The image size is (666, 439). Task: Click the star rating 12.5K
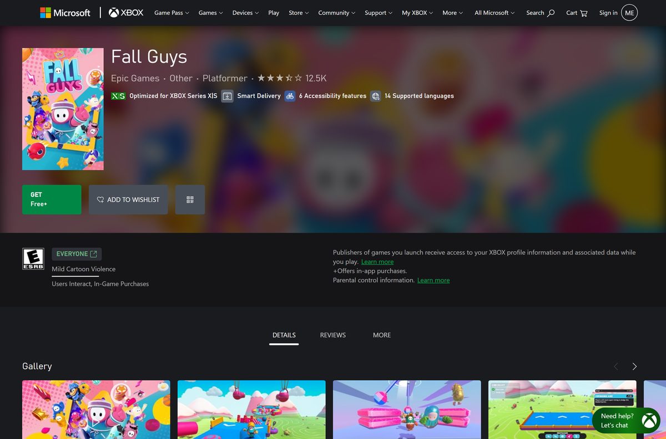(292, 78)
